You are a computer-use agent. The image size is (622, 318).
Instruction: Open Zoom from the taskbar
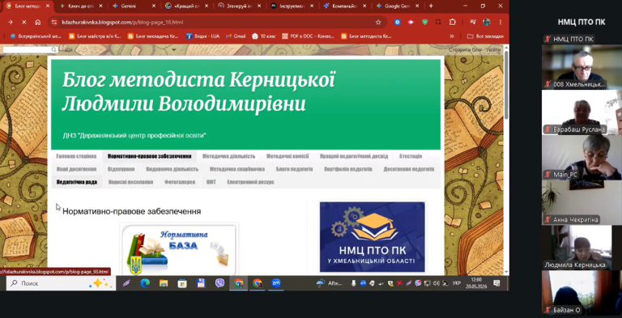276,283
